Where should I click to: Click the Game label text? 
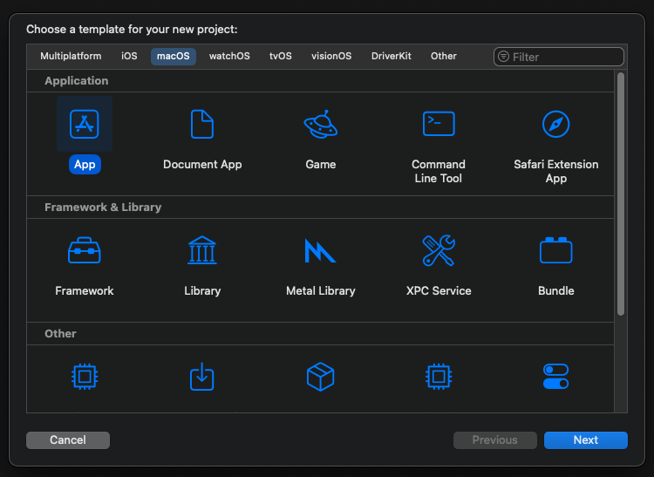point(320,164)
